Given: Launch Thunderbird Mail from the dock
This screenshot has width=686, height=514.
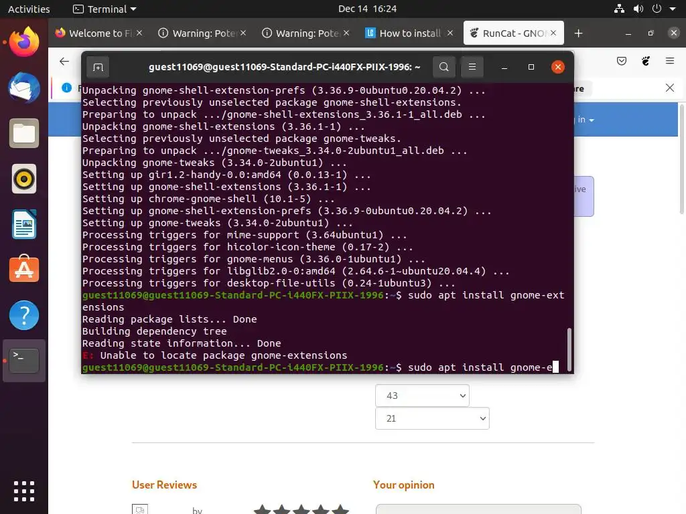Looking at the screenshot, I should point(24,88).
